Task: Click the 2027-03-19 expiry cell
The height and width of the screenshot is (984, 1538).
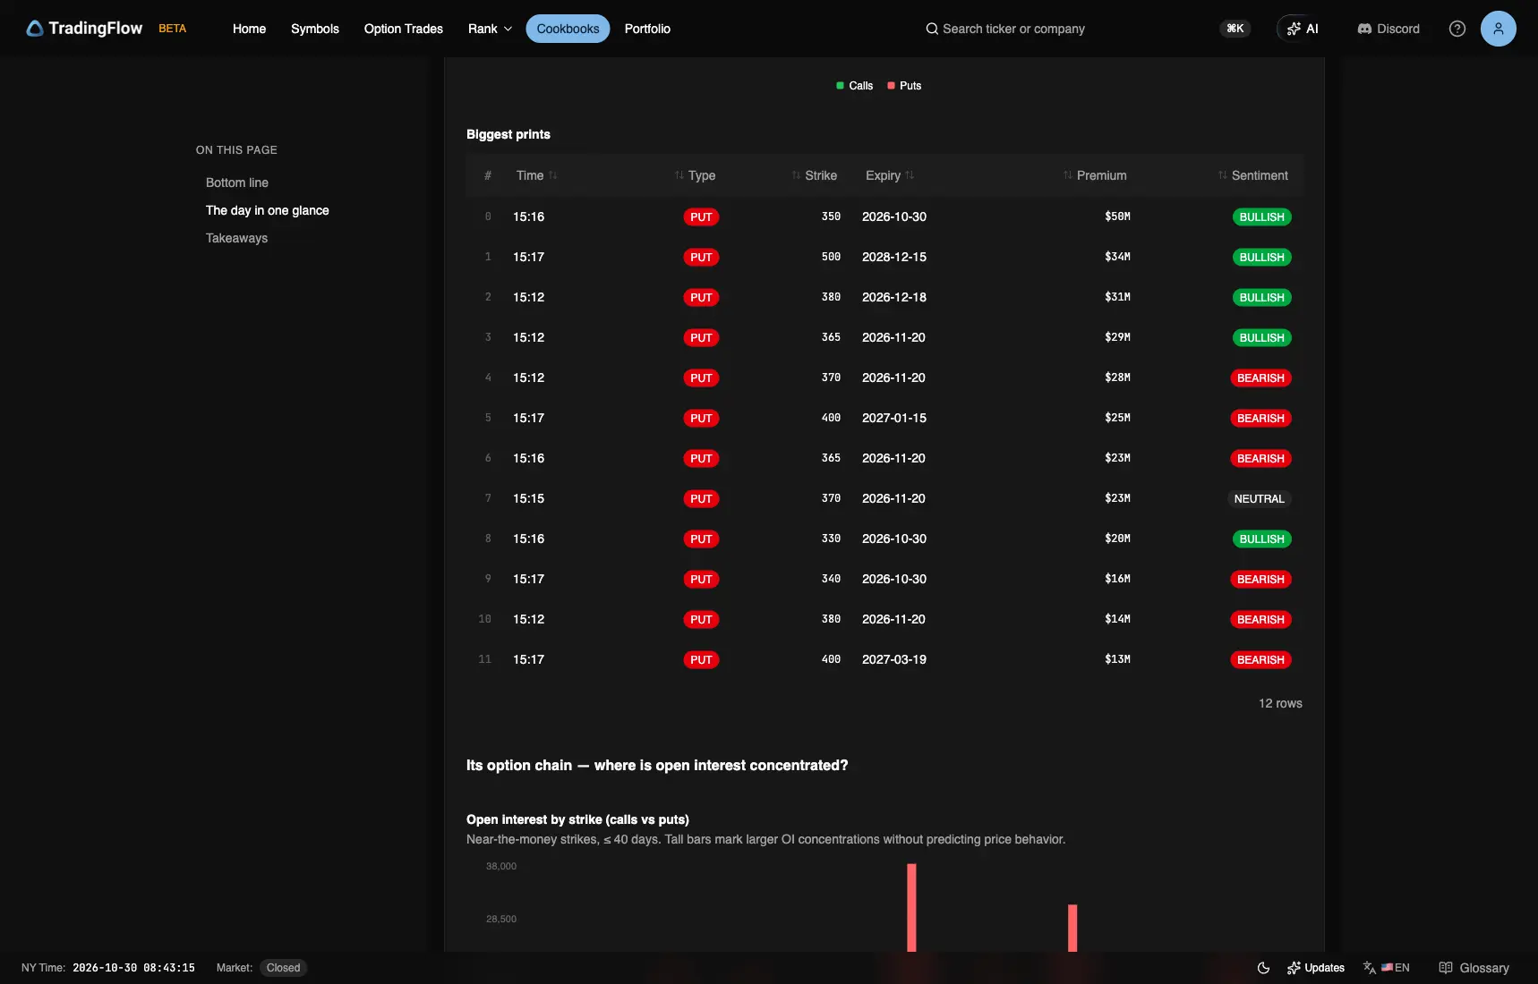Action: click(x=894, y=659)
